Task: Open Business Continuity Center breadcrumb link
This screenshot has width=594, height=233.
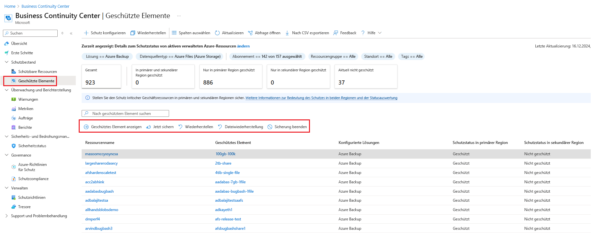Action: point(45,6)
